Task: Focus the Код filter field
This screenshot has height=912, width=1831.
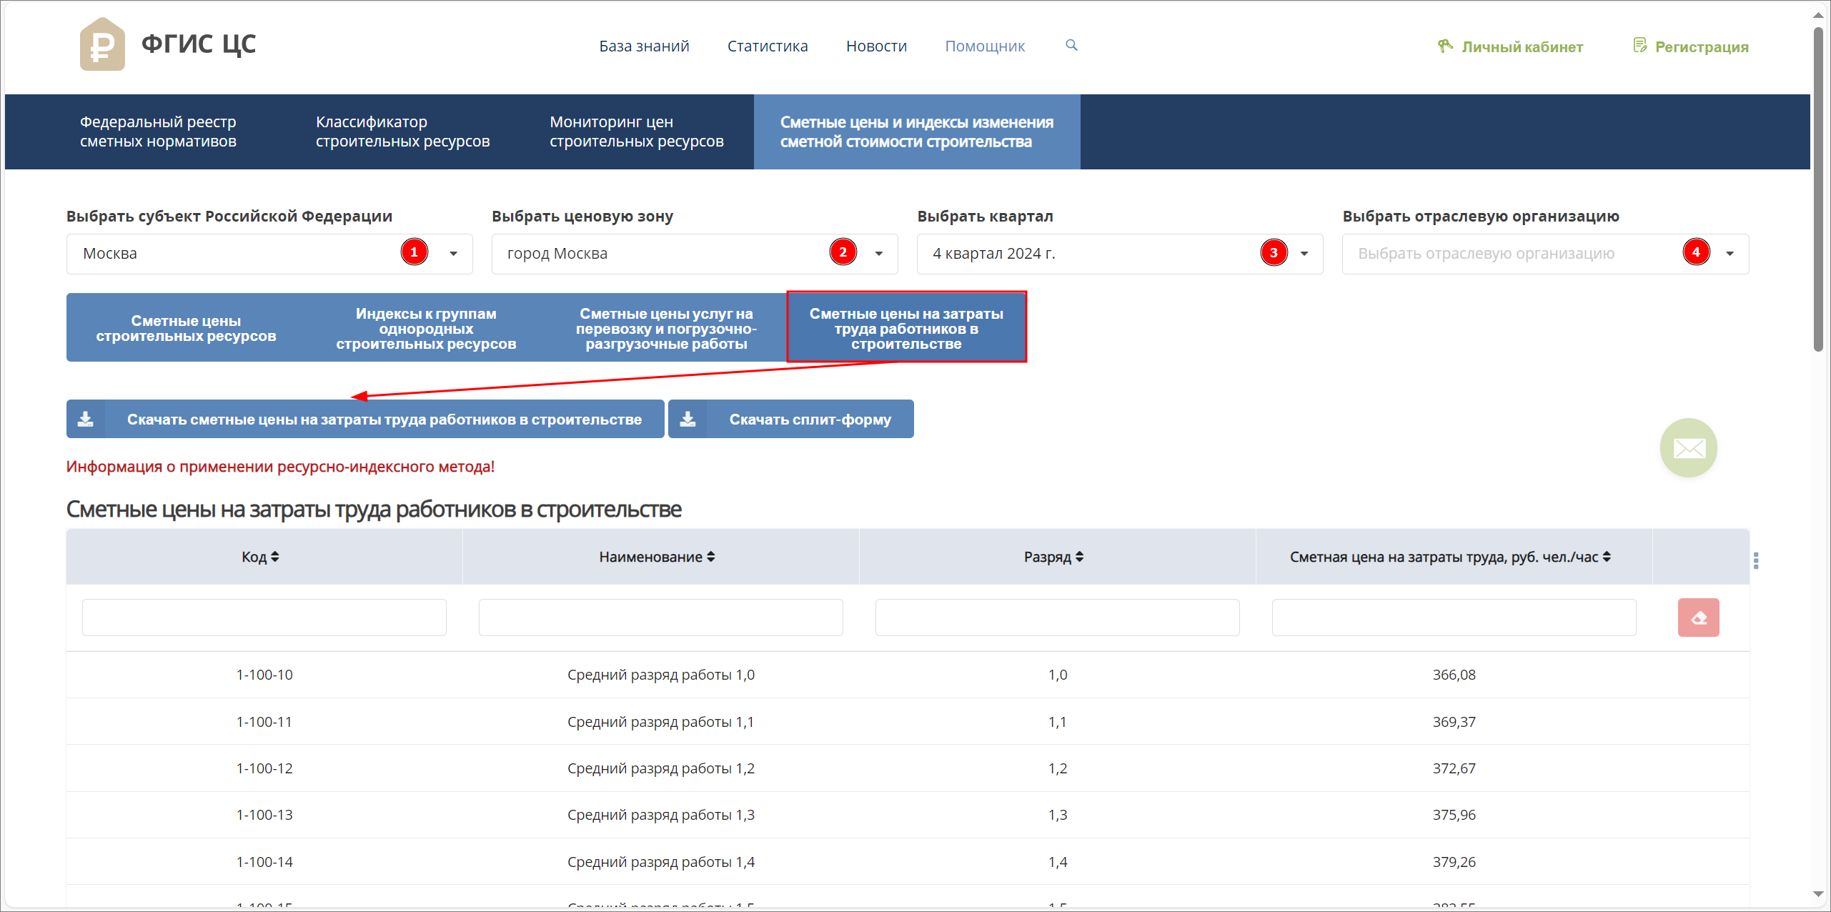Action: [x=264, y=618]
